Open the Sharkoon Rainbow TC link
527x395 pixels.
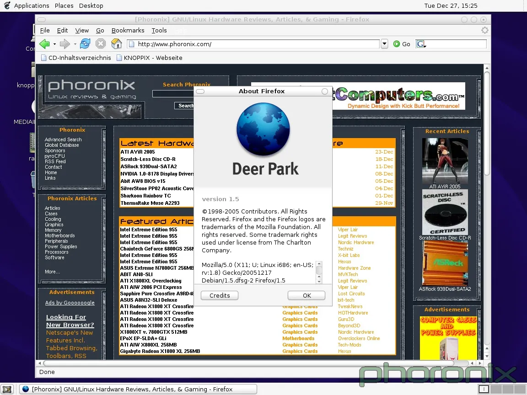coord(145,196)
